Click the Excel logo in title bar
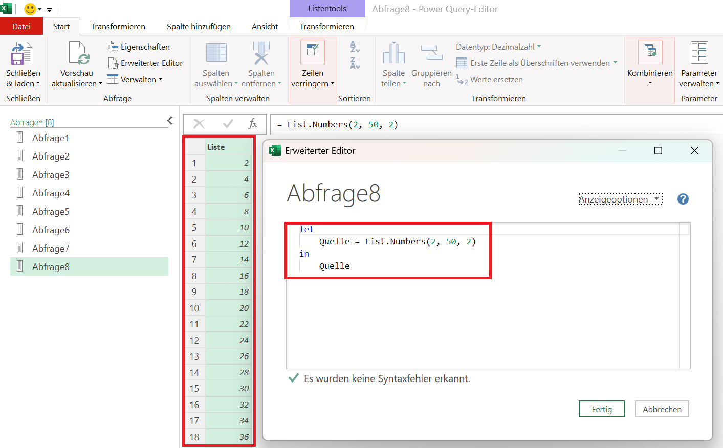This screenshot has height=448, width=723. point(6,9)
